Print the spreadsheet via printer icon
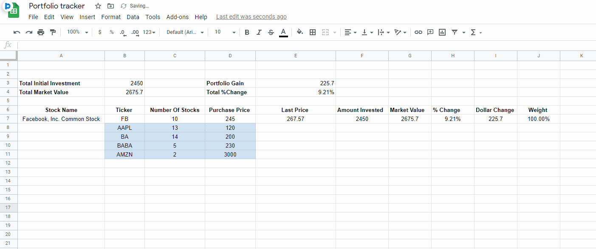This screenshot has height=249, width=596. tap(41, 32)
